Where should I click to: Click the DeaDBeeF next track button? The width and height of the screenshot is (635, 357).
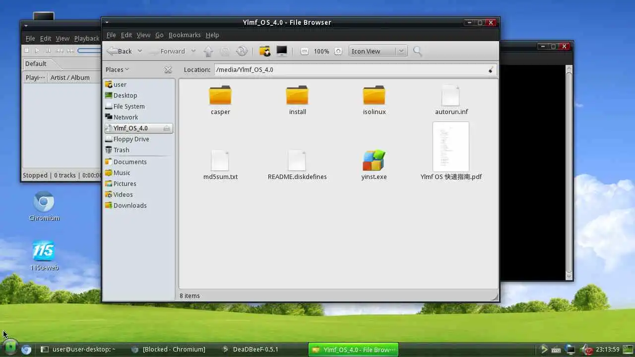point(70,51)
